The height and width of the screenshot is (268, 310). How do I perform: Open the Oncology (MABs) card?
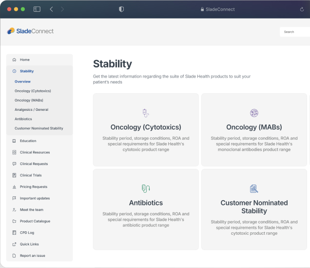(254, 130)
